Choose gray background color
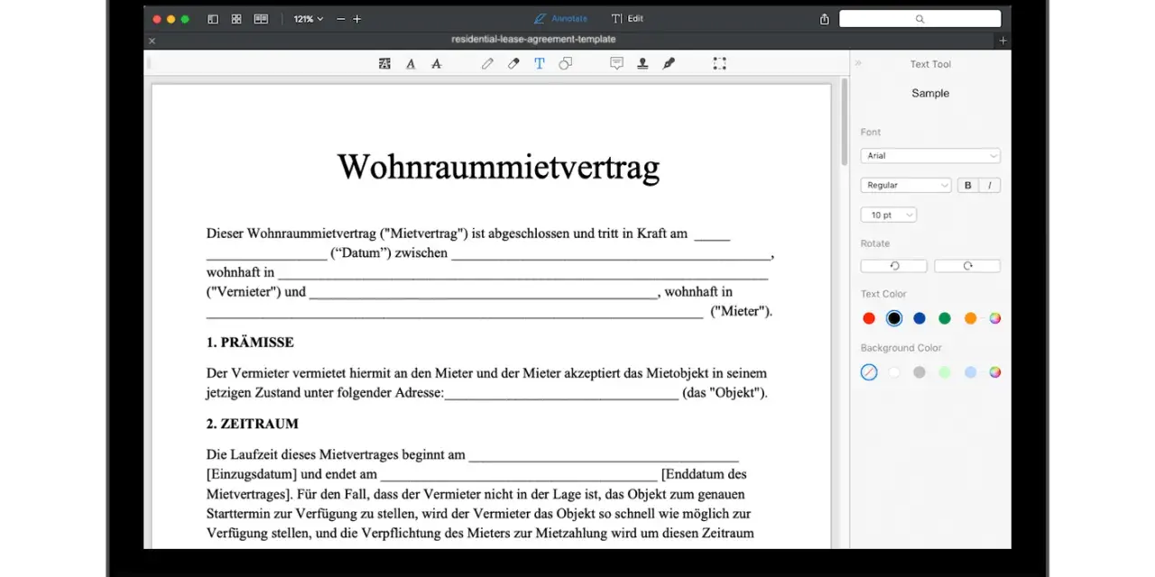Screen dimensions: 1155x577 click(x=919, y=372)
